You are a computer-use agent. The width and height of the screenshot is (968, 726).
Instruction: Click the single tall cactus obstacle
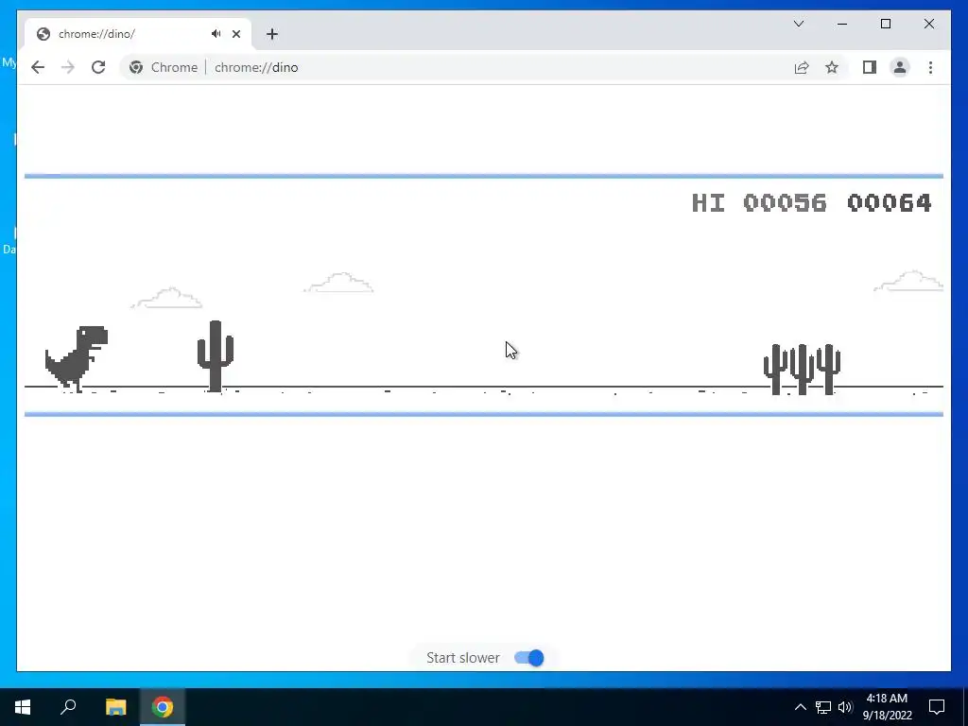point(215,355)
